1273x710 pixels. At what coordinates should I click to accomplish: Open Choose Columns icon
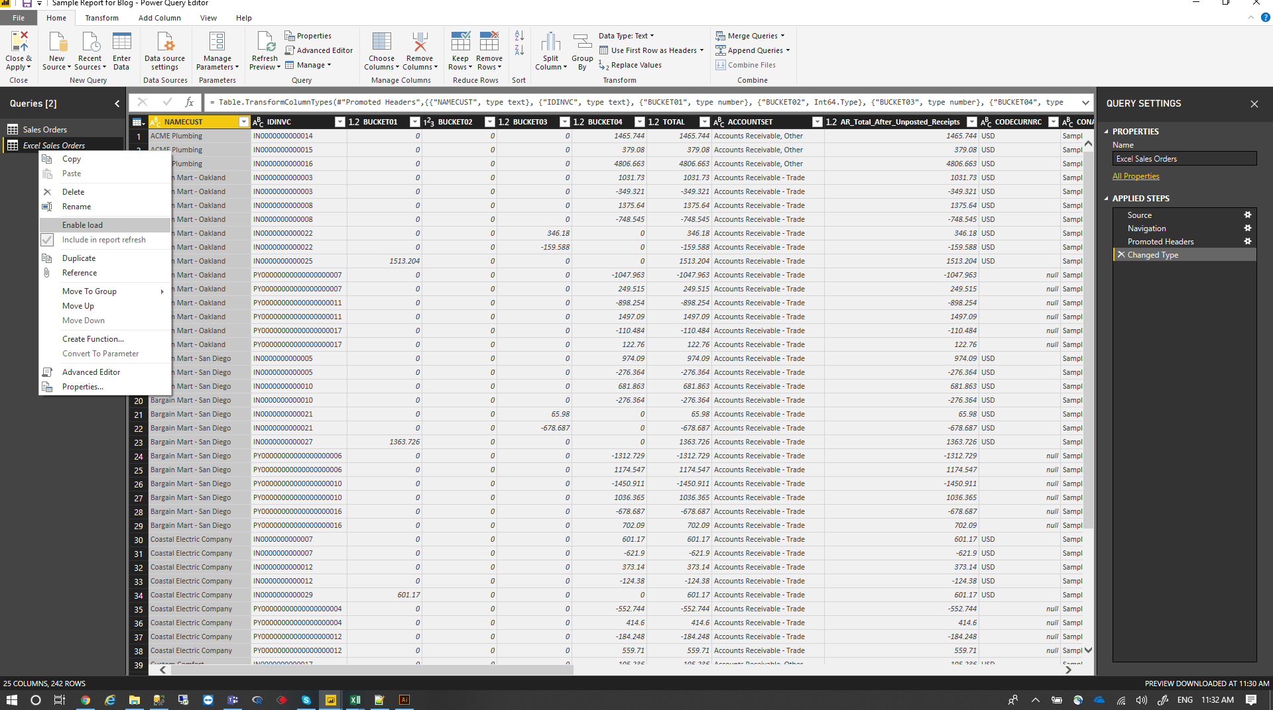click(x=381, y=42)
